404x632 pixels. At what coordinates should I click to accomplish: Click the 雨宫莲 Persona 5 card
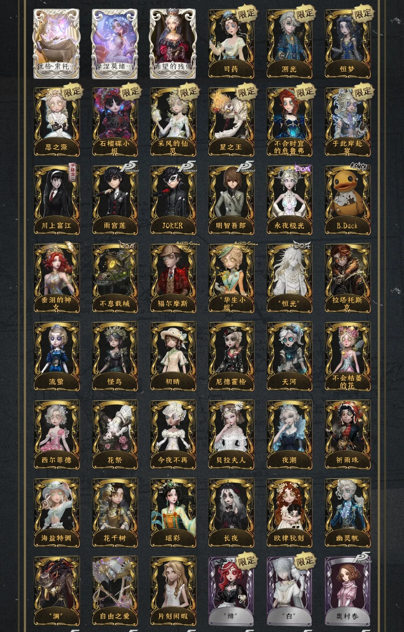pos(115,200)
